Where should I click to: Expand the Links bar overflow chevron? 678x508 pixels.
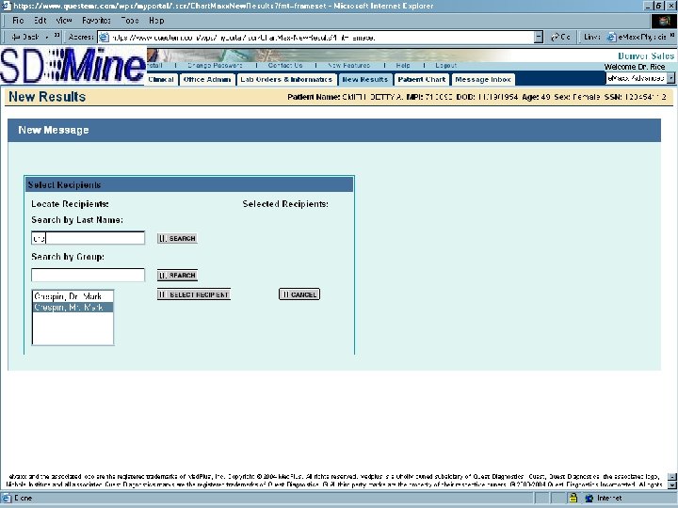point(672,37)
